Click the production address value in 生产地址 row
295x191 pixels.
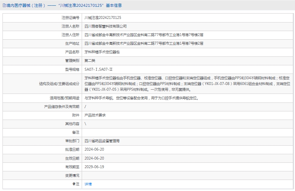coord(144,43)
